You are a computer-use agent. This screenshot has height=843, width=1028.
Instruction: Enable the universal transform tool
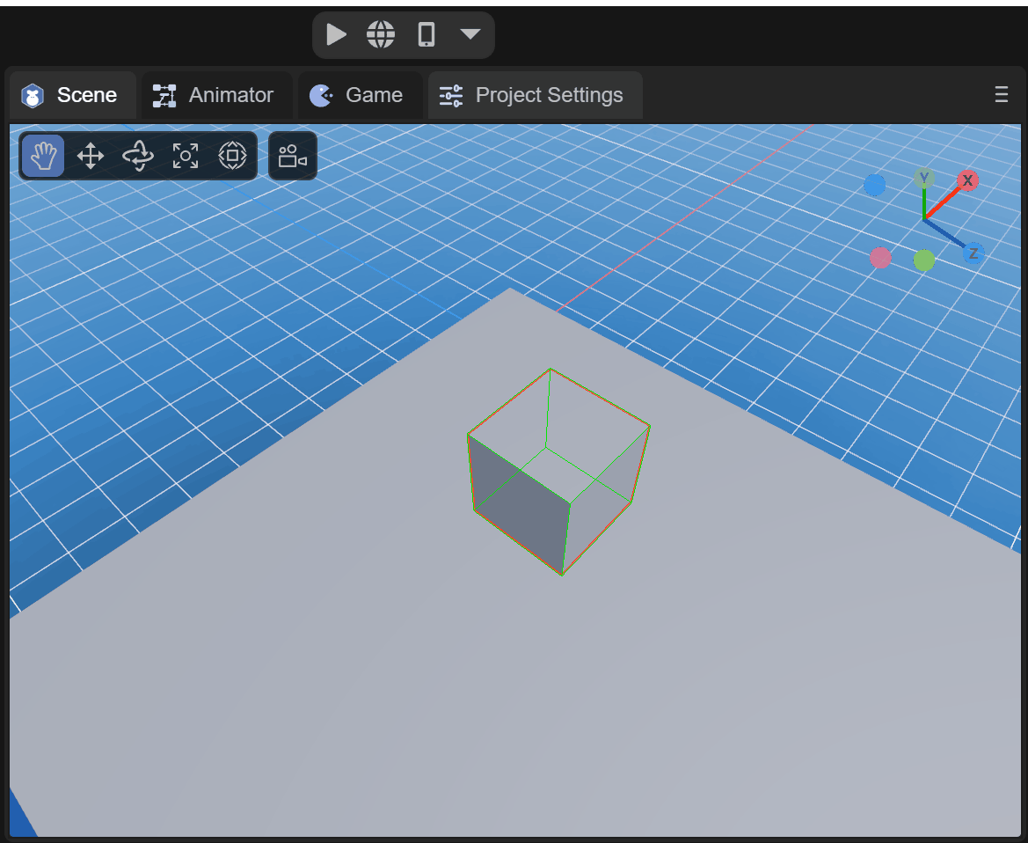[x=232, y=157]
